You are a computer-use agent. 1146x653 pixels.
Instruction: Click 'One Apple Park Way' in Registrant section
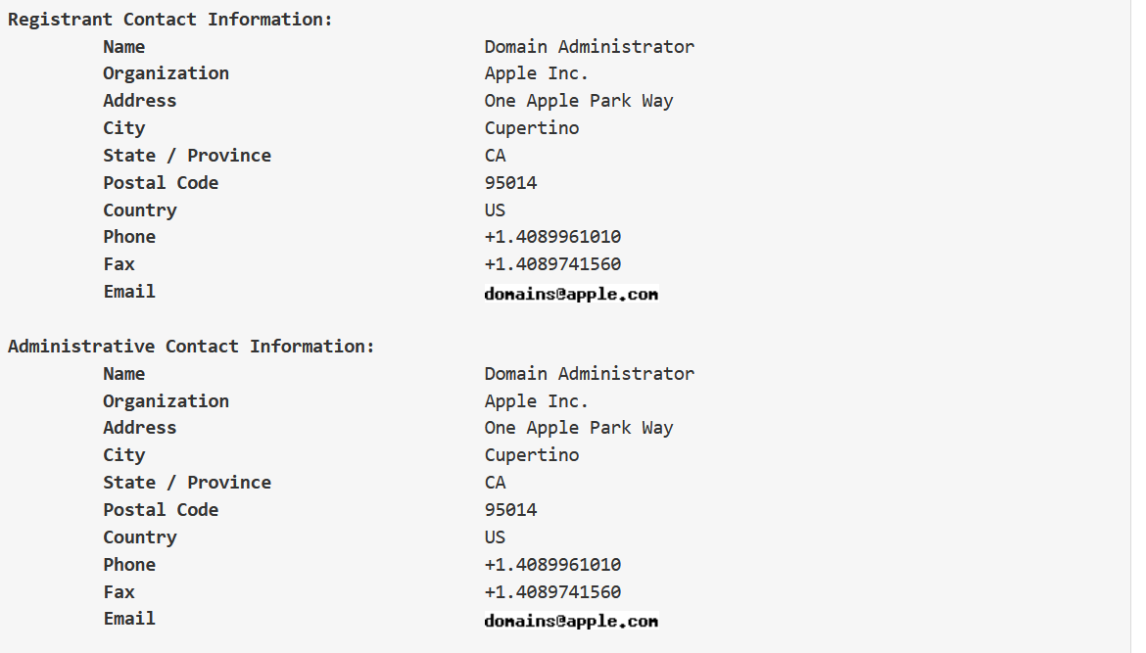[578, 101]
